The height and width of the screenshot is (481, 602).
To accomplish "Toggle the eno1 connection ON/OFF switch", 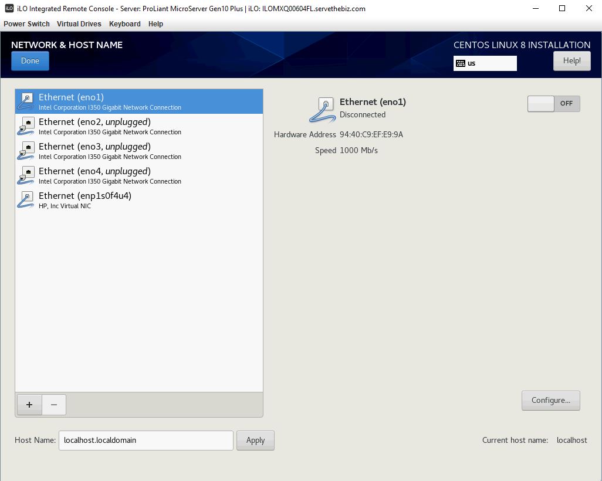I will (554, 104).
